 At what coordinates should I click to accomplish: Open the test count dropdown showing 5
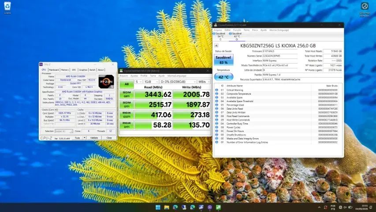pos(138,82)
